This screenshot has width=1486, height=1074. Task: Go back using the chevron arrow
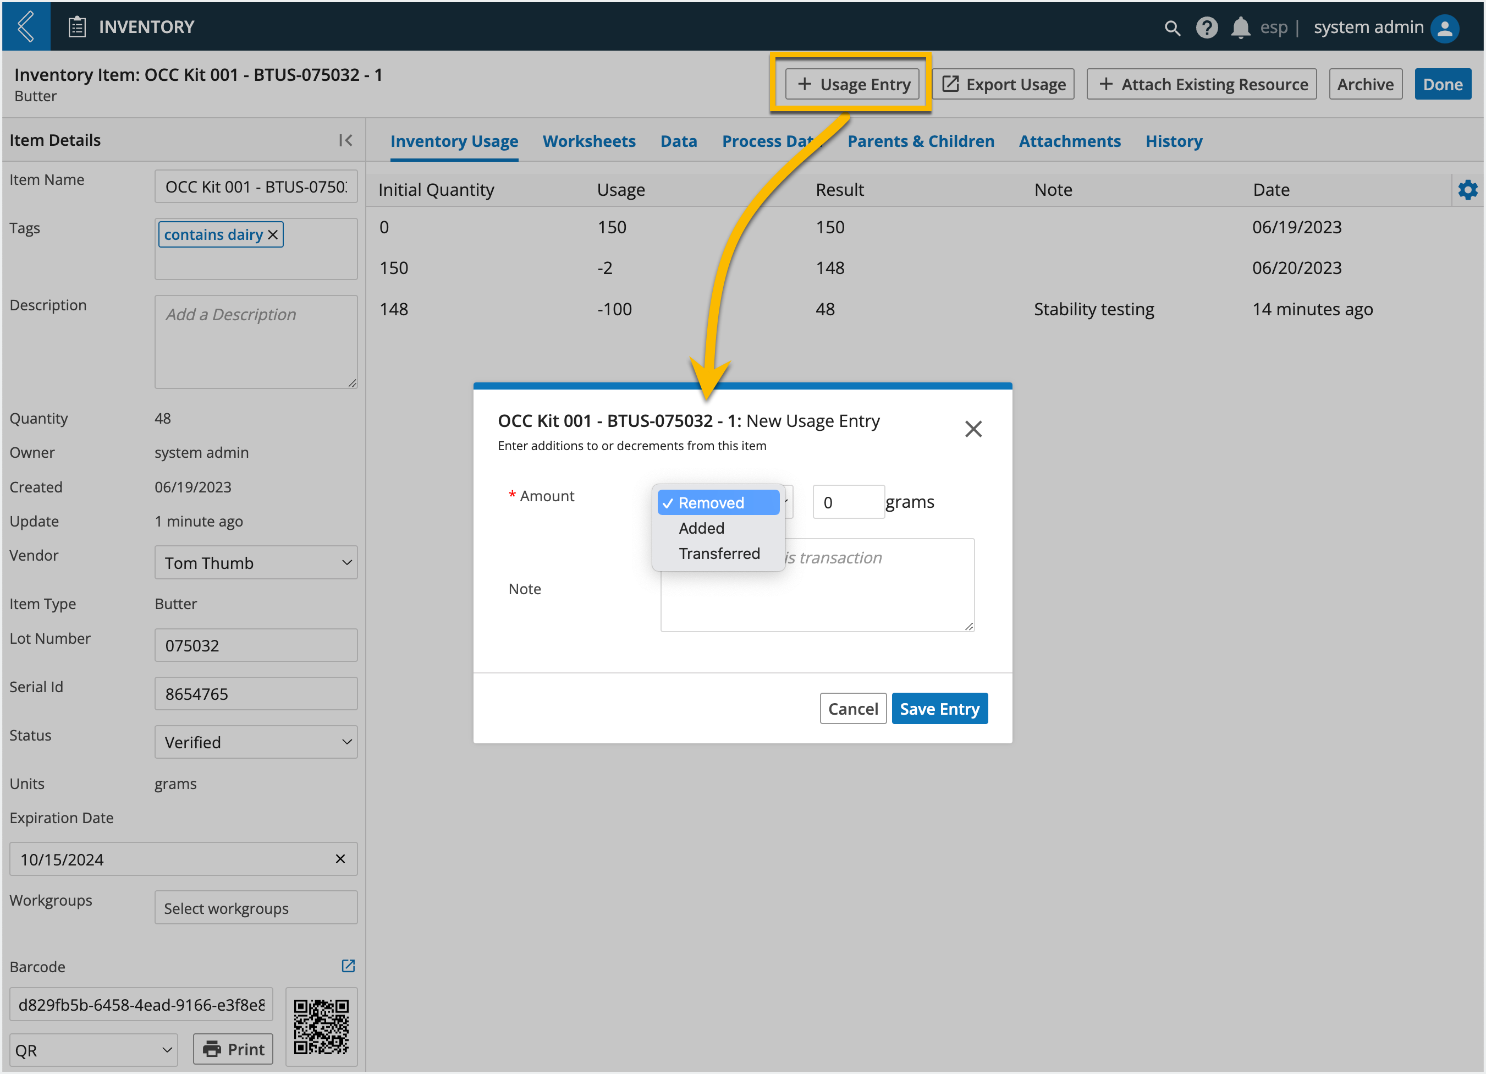point(25,26)
